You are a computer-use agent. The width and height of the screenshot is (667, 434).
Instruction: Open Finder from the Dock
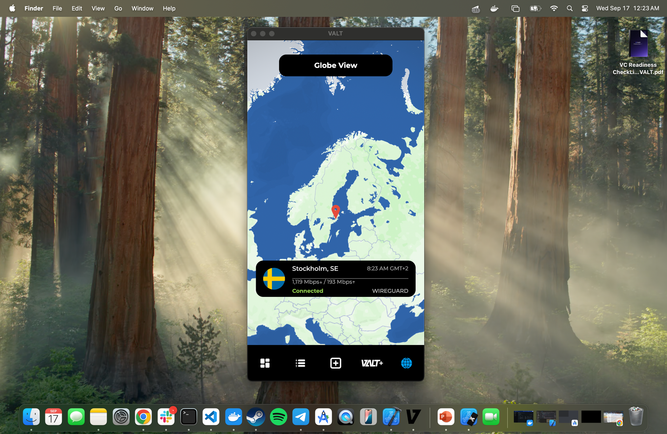(x=31, y=417)
